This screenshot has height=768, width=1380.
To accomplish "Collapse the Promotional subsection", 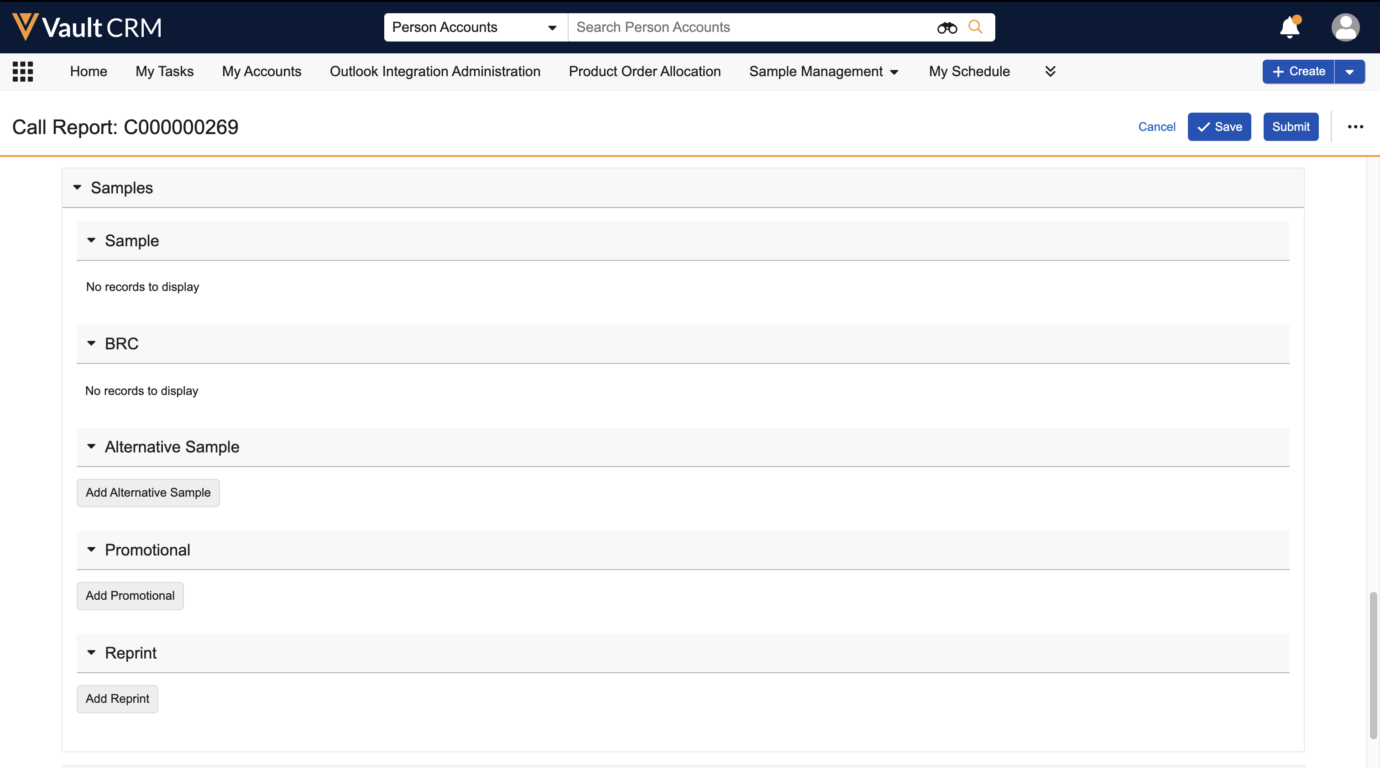I will pos(92,550).
